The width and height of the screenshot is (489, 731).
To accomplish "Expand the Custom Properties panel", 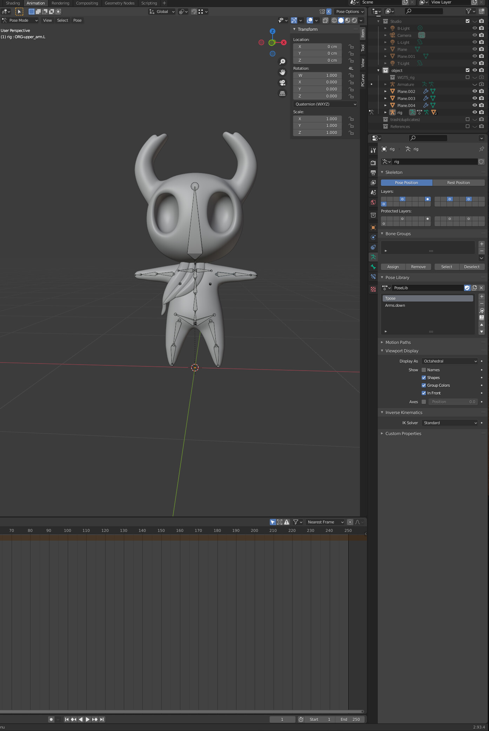I will point(403,434).
